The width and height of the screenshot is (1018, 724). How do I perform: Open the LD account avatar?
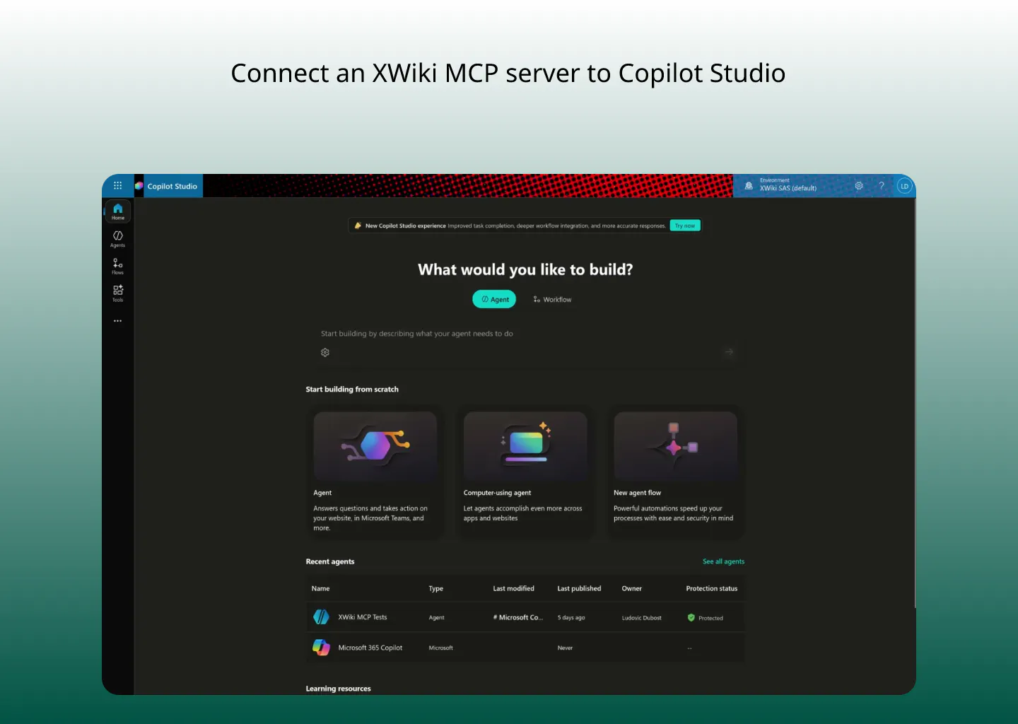pos(904,186)
